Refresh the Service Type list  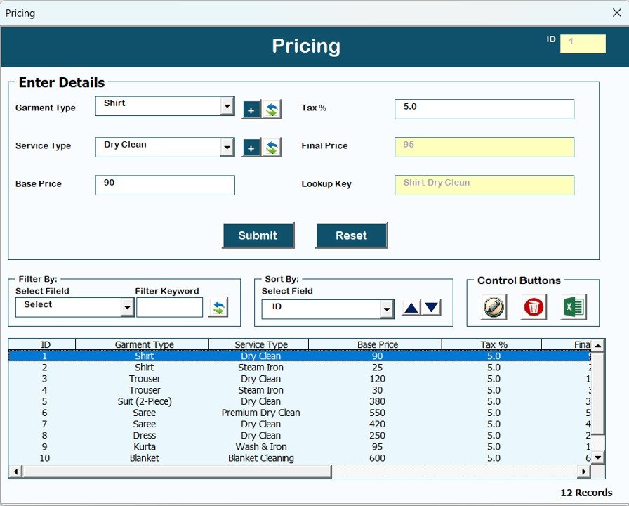coord(271,148)
